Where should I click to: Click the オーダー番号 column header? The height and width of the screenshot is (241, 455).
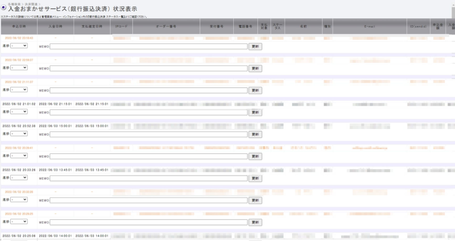166,26
